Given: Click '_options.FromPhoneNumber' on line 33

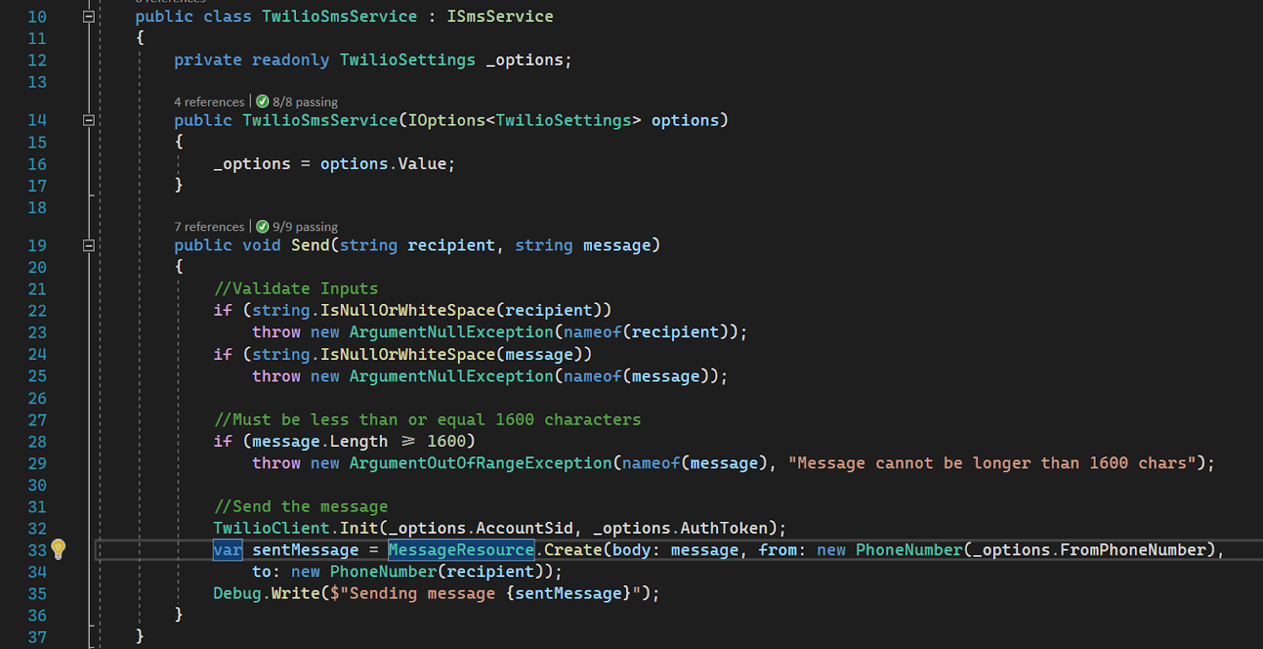Looking at the screenshot, I should click(1090, 550).
